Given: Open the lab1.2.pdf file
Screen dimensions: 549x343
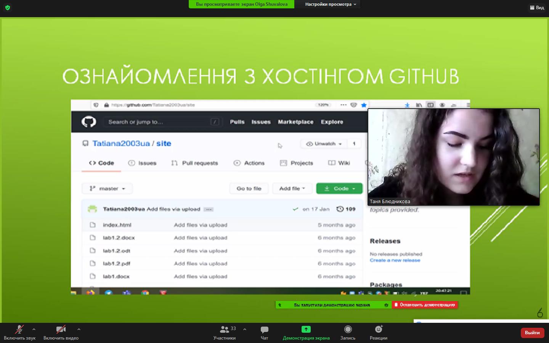Looking at the screenshot, I should [117, 264].
